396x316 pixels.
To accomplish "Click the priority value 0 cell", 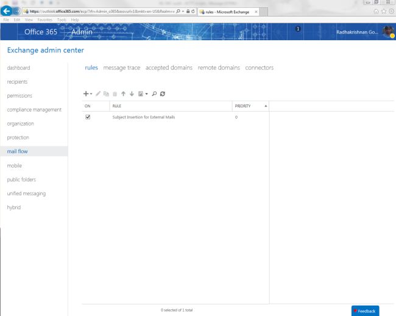I will 236,117.
